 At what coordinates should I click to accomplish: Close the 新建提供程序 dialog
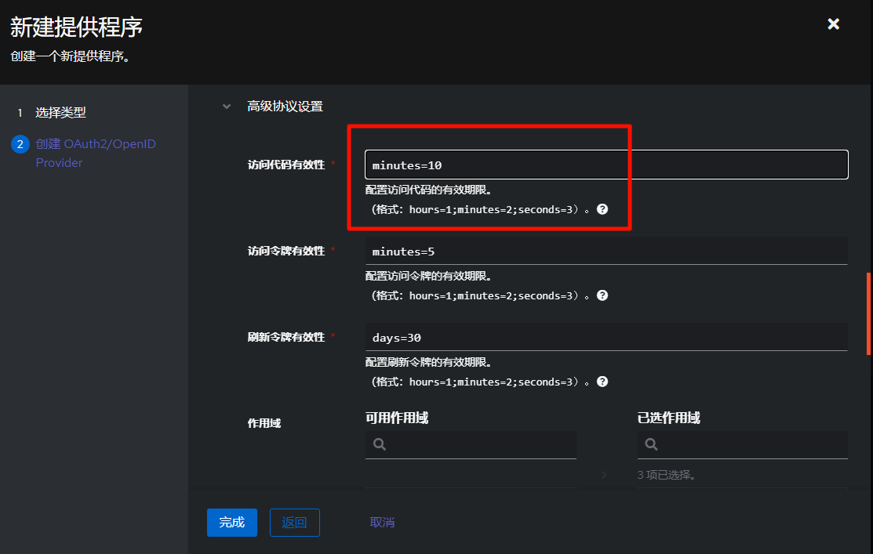[833, 24]
